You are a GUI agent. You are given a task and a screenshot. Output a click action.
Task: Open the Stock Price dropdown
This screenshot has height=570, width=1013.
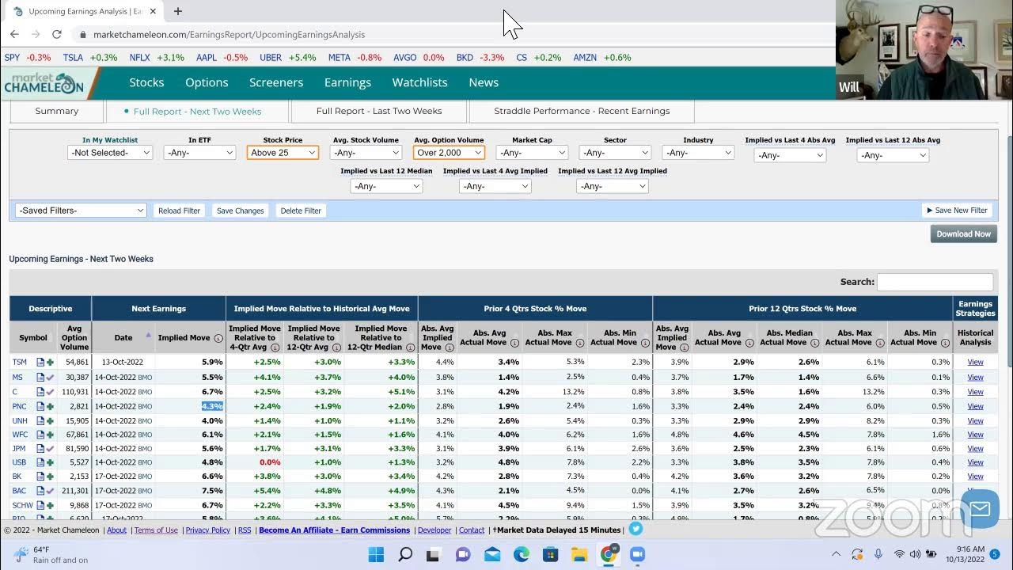tap(283, 153)
